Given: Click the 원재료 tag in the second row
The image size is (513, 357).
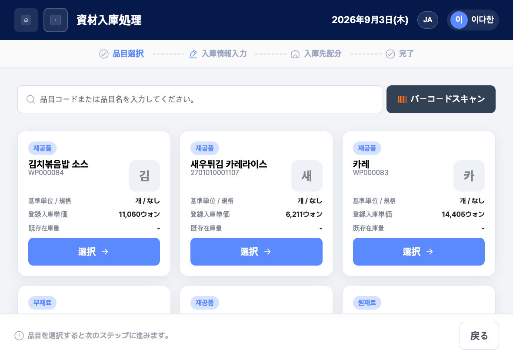Looking at the screenshot, I should point(367,303).
